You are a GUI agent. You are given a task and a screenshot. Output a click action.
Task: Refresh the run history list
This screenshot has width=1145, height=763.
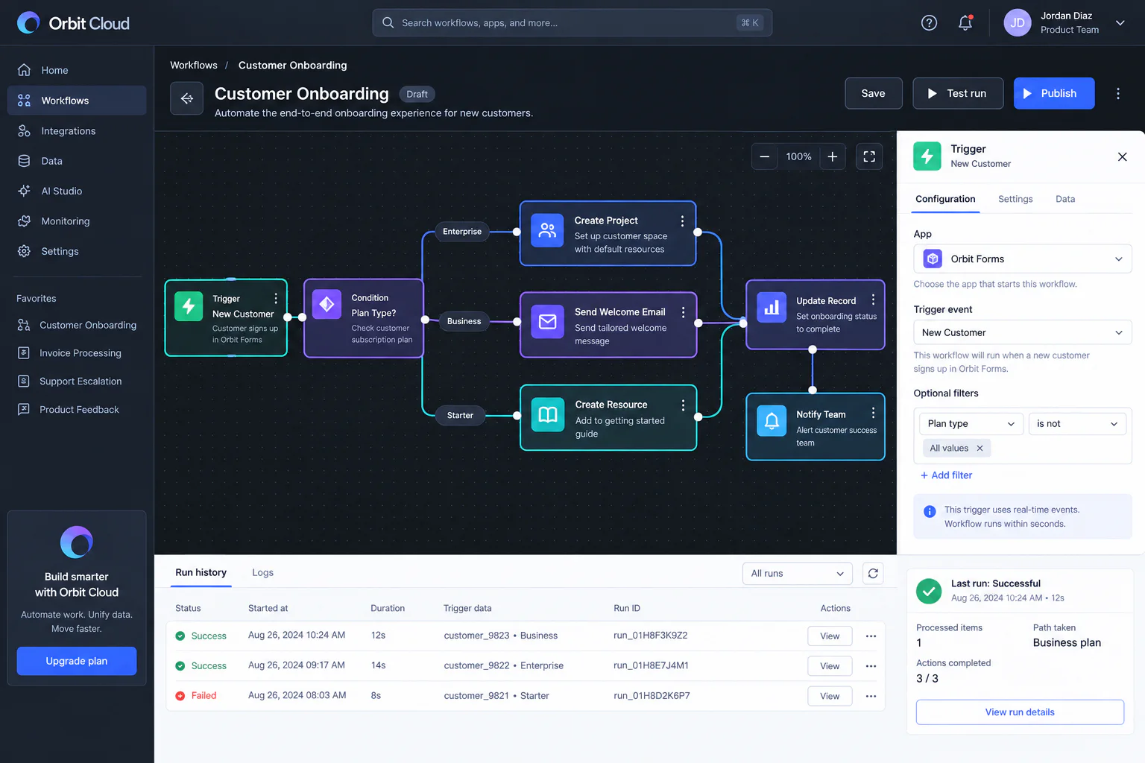tap(873, 574)
